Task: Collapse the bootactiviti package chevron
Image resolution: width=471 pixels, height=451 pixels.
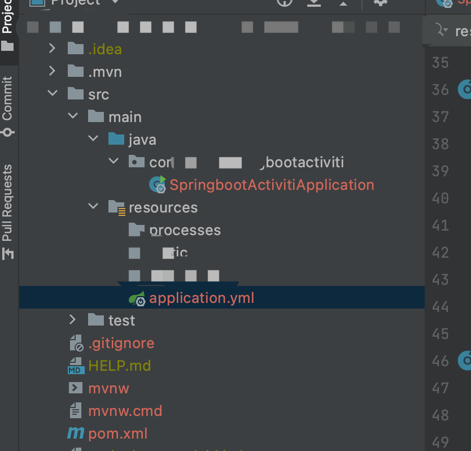Action: pyautogui.click(x=114, y=161)
